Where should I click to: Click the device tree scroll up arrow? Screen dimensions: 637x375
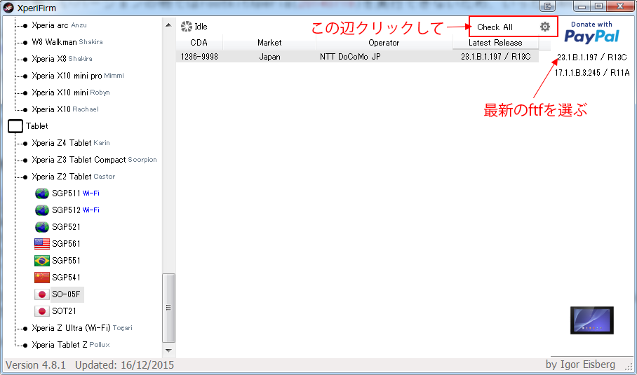click(168, 25)
